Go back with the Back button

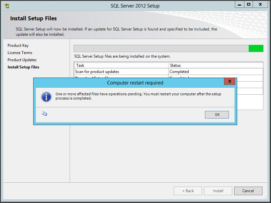tap(188, 191)
